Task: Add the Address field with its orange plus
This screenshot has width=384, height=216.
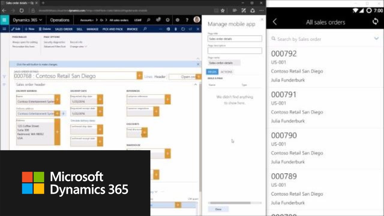Action: 57,132
